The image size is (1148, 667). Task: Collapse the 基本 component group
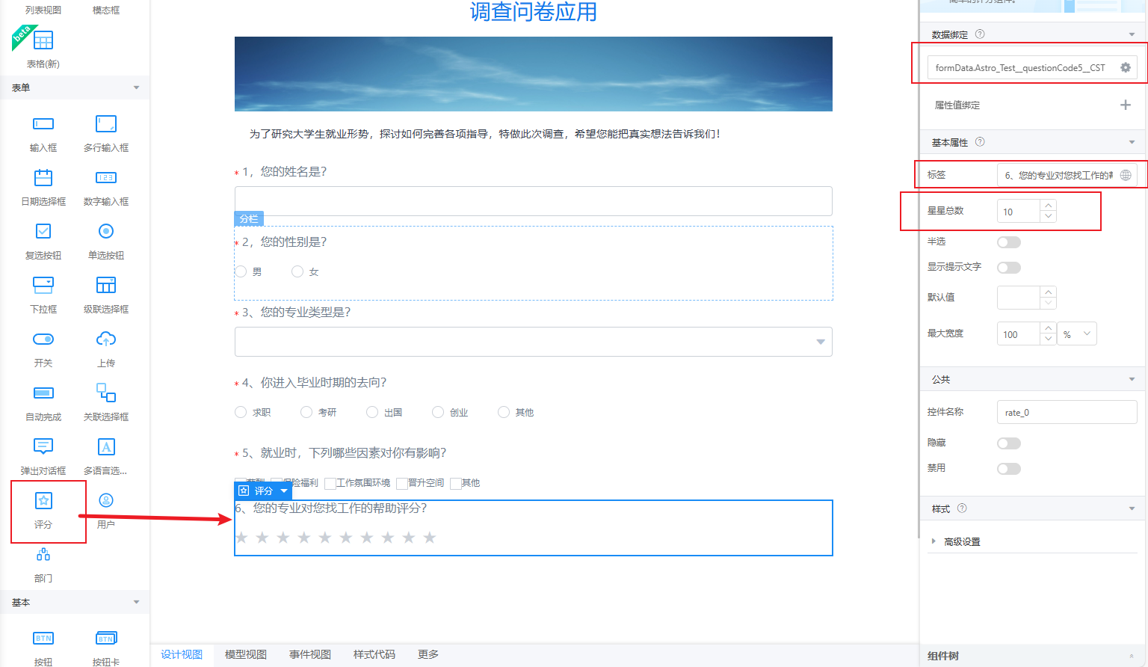136,602
